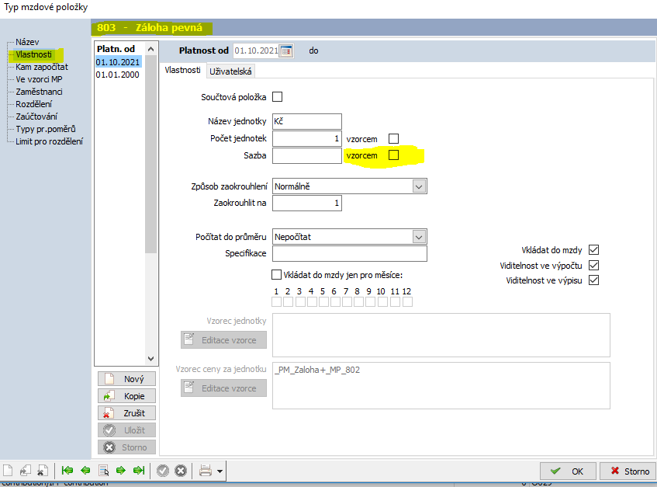The image size is (657, 487).
Task: Open the calendar picker next to Platnost od
Action: [x=286, y=51]
